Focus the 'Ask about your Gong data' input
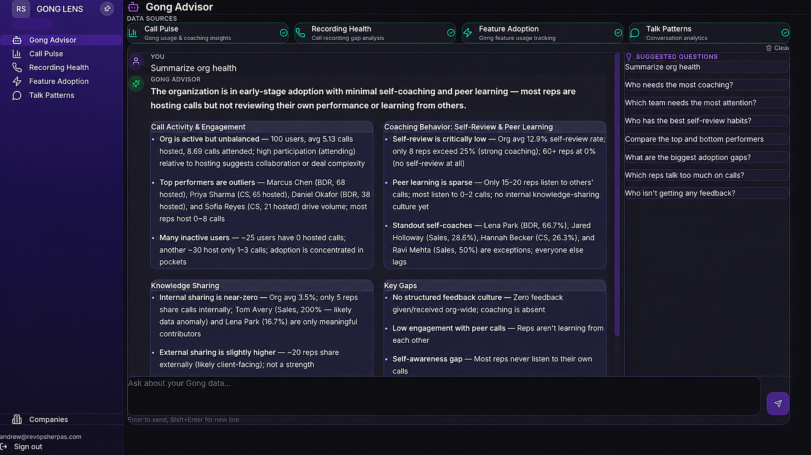811x455 pixels. coord(444,395)
